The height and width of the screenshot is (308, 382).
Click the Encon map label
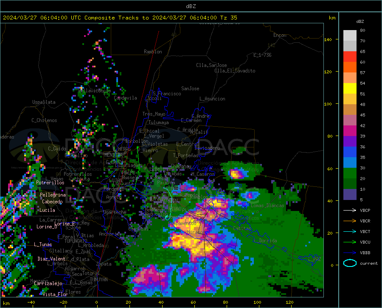[x=280, y=35]
